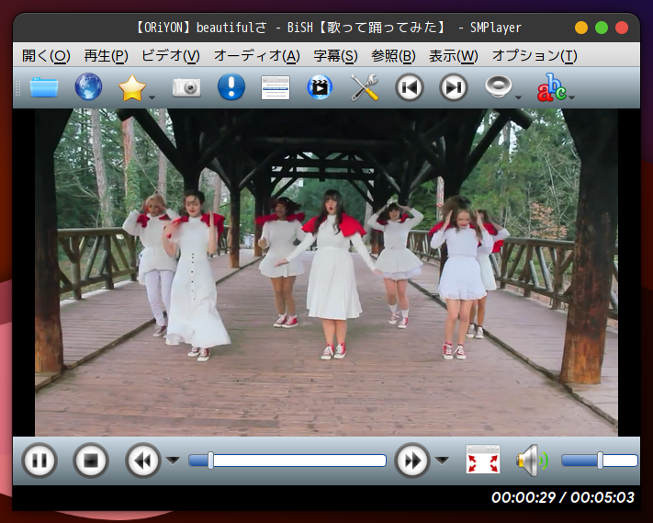
Task: Click the 00:00:29 / 00:05:03 time display
Action: point(563,497)
